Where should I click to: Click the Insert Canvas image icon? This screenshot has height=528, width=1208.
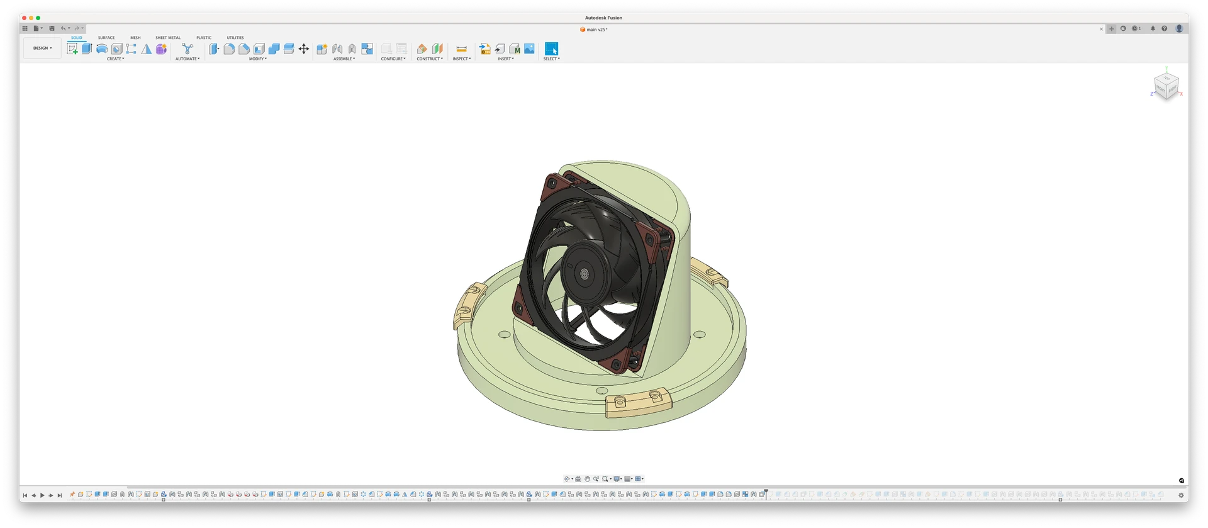(529, 49)
